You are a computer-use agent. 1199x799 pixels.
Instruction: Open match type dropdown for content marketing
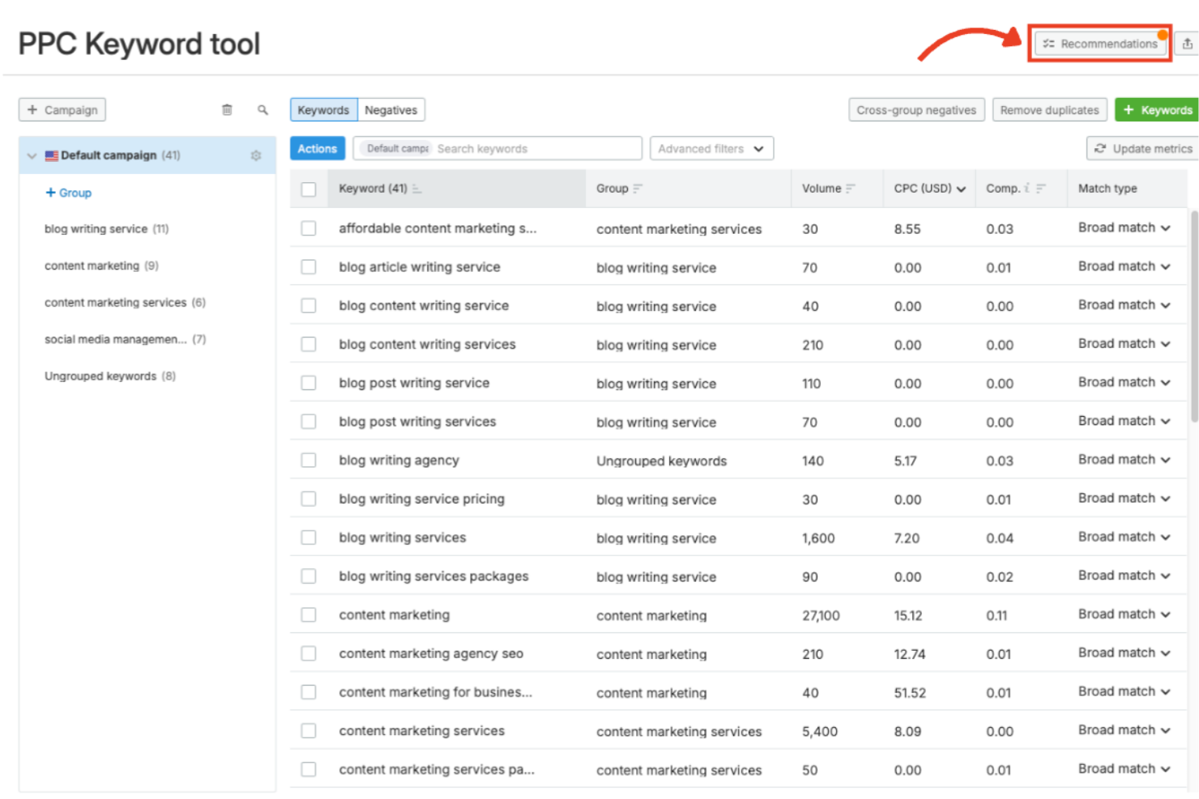(x=1124, y=614)
